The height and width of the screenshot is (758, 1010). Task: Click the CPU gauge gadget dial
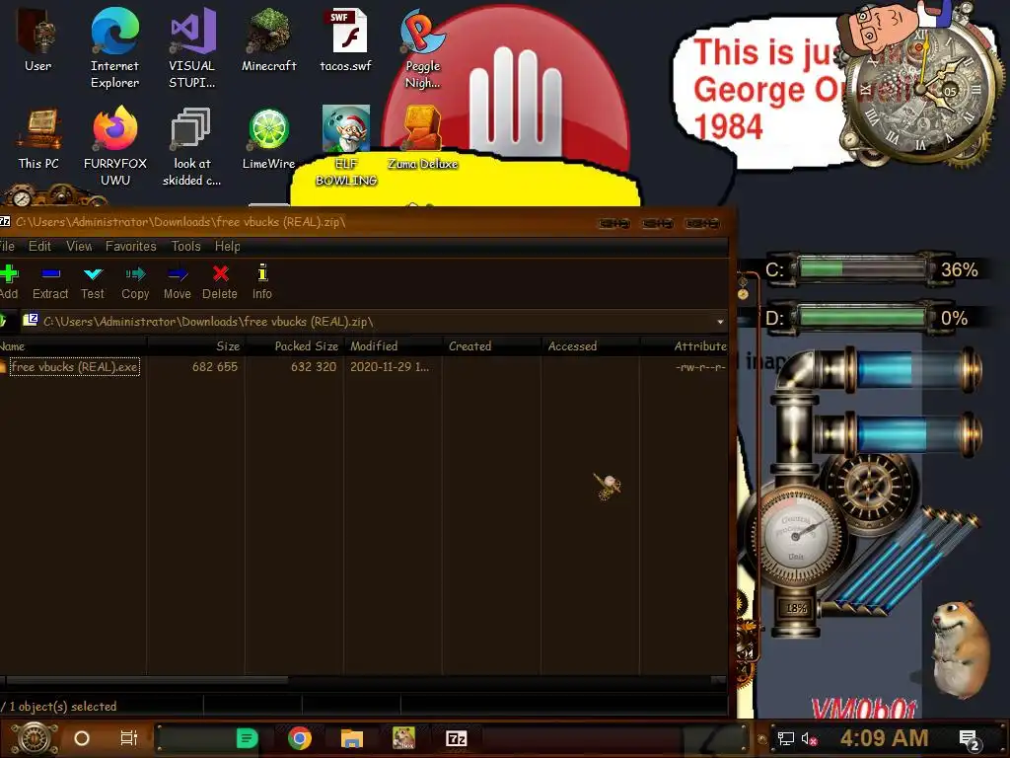[796, 535]
